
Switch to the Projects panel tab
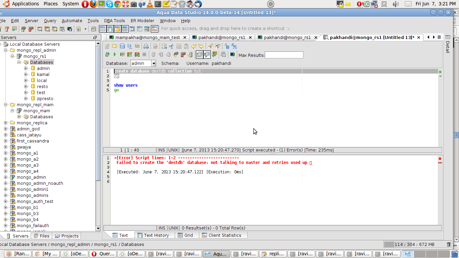[67, 236]
